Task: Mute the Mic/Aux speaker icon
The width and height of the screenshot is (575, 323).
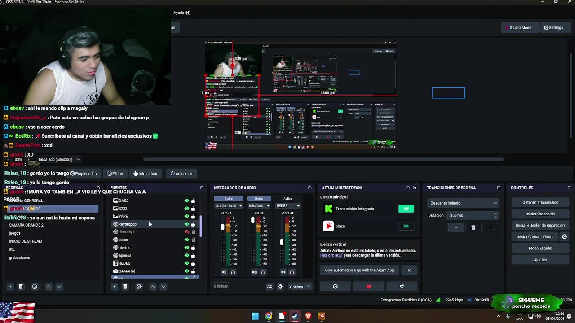Action: (x=254, y=272)
